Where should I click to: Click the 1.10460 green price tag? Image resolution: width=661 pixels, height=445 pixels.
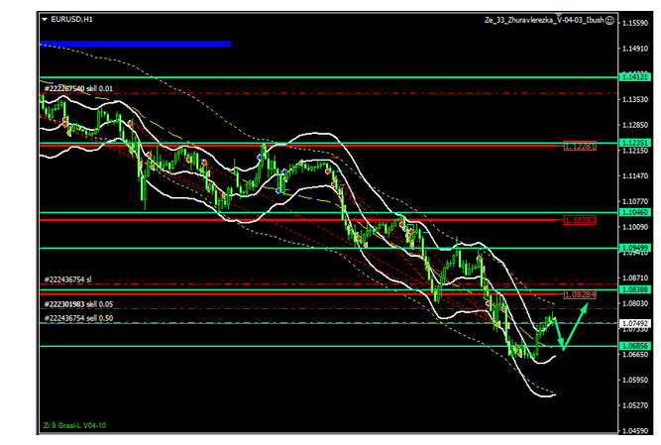point(633,212)
